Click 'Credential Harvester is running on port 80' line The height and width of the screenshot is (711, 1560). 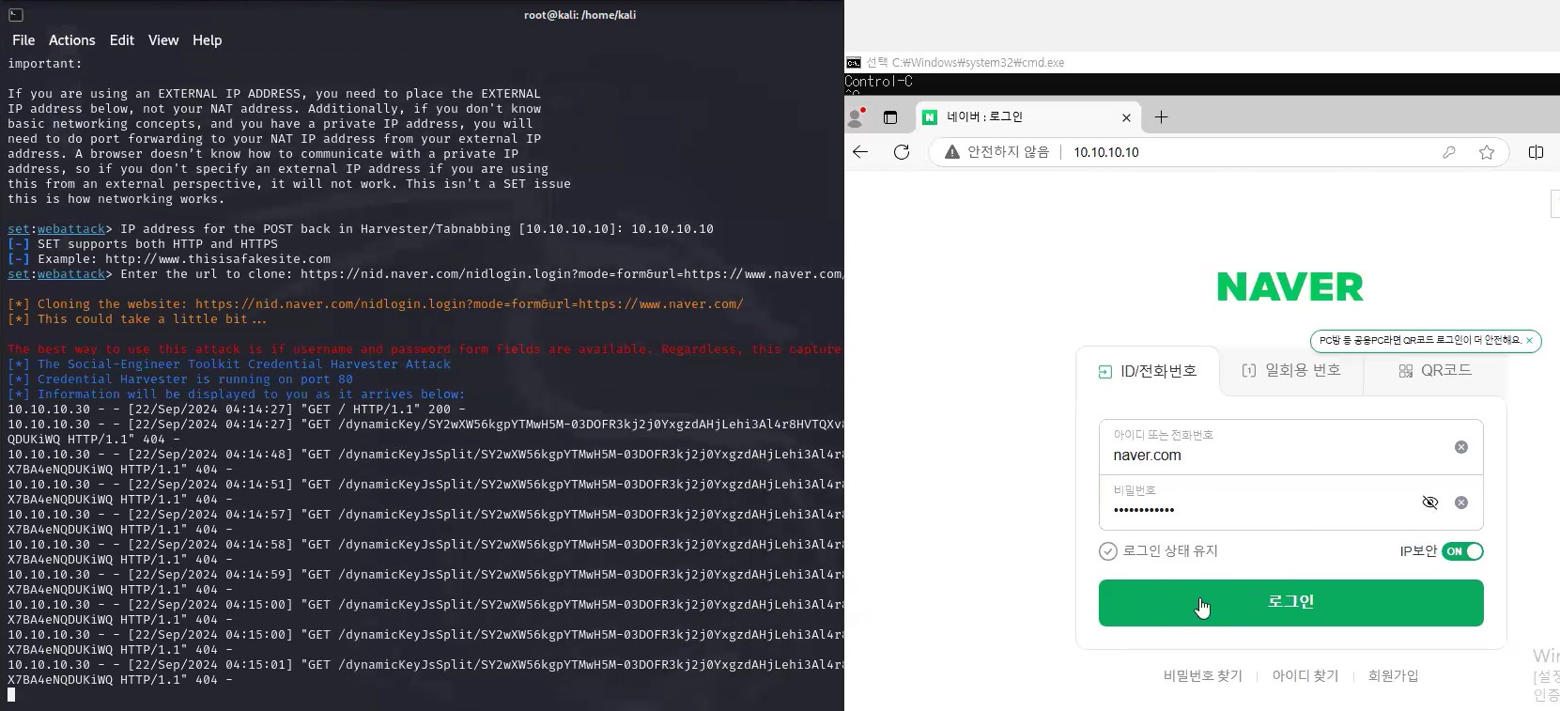[x=180, y=379]
